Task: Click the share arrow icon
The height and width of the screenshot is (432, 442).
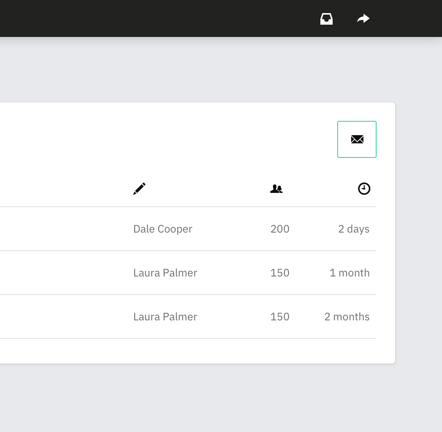Action: (x=363, y=18)
